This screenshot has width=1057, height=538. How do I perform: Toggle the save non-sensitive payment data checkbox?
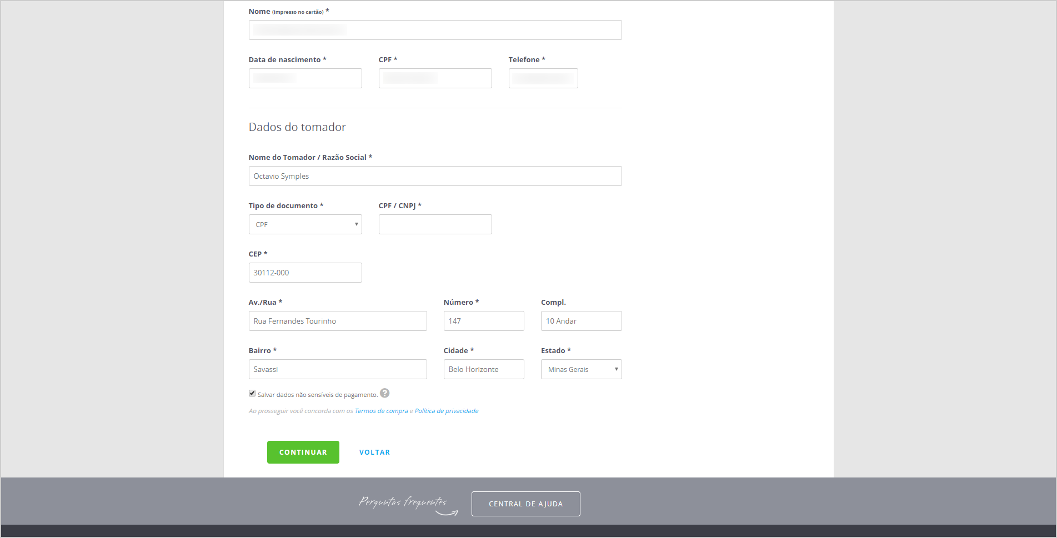click(252, 394)
